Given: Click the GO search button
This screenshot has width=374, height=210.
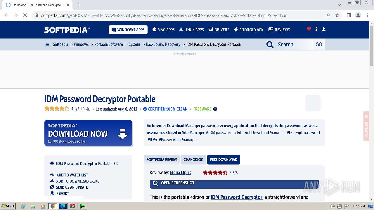Looking at the screenshot, I should tap(319, 44).
